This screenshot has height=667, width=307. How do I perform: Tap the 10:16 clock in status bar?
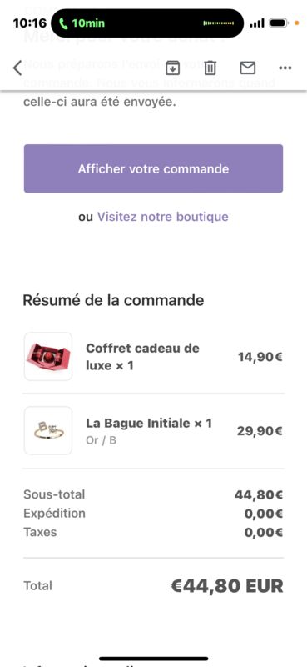tap(30, 23)
